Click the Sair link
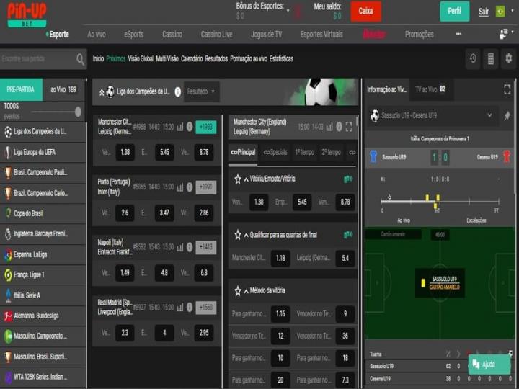 tap(484, 12)
